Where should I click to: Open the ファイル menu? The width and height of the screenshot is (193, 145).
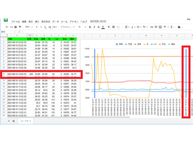(x=15, y=22)
